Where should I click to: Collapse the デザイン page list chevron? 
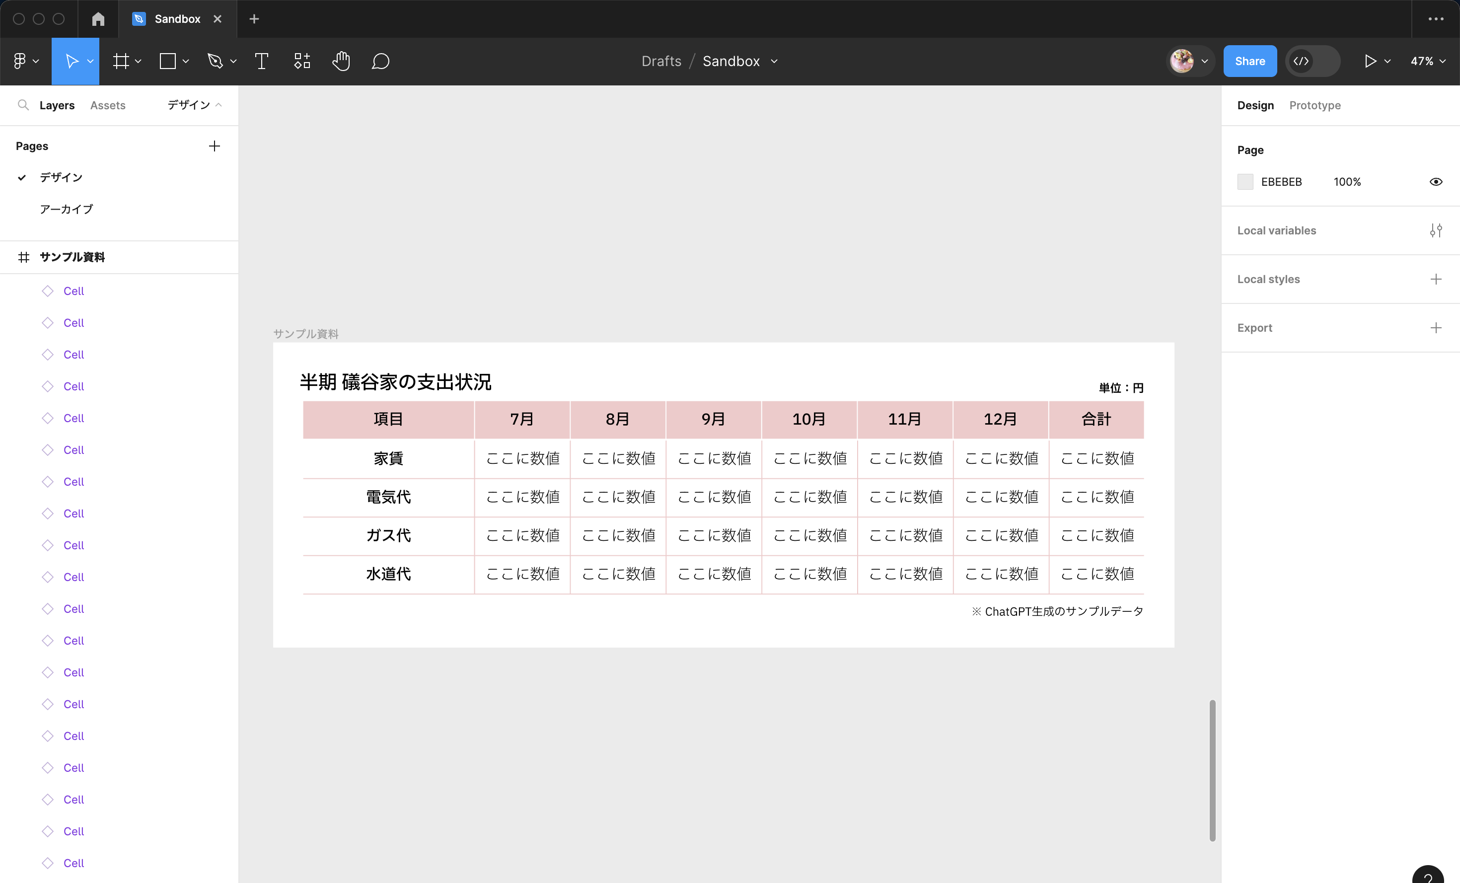point(219,105)
